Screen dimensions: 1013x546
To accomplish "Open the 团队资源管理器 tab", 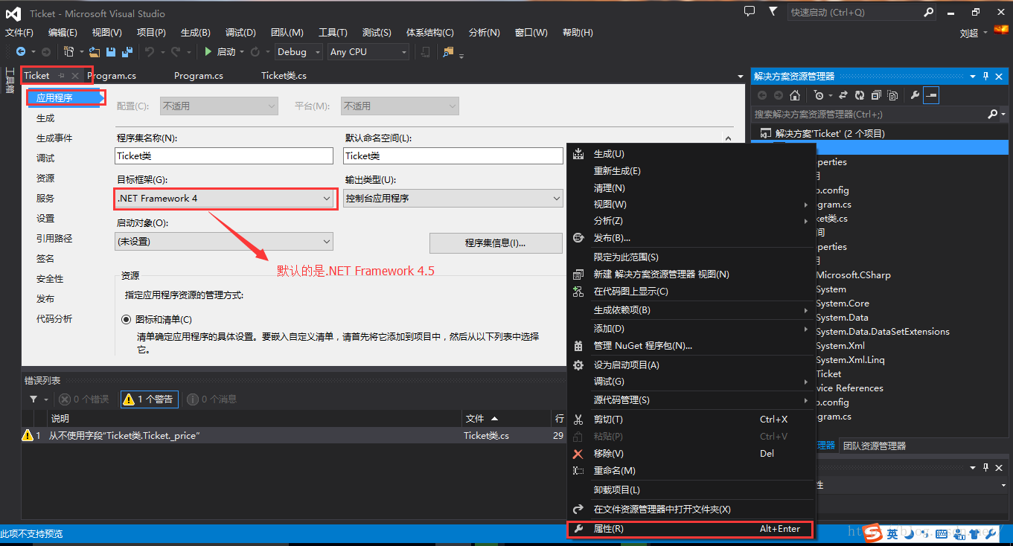I will tap(874, 446).
